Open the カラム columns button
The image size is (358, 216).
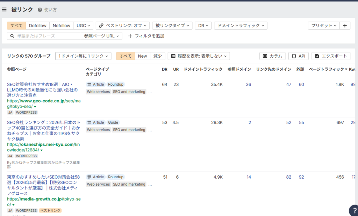[272, 56]
